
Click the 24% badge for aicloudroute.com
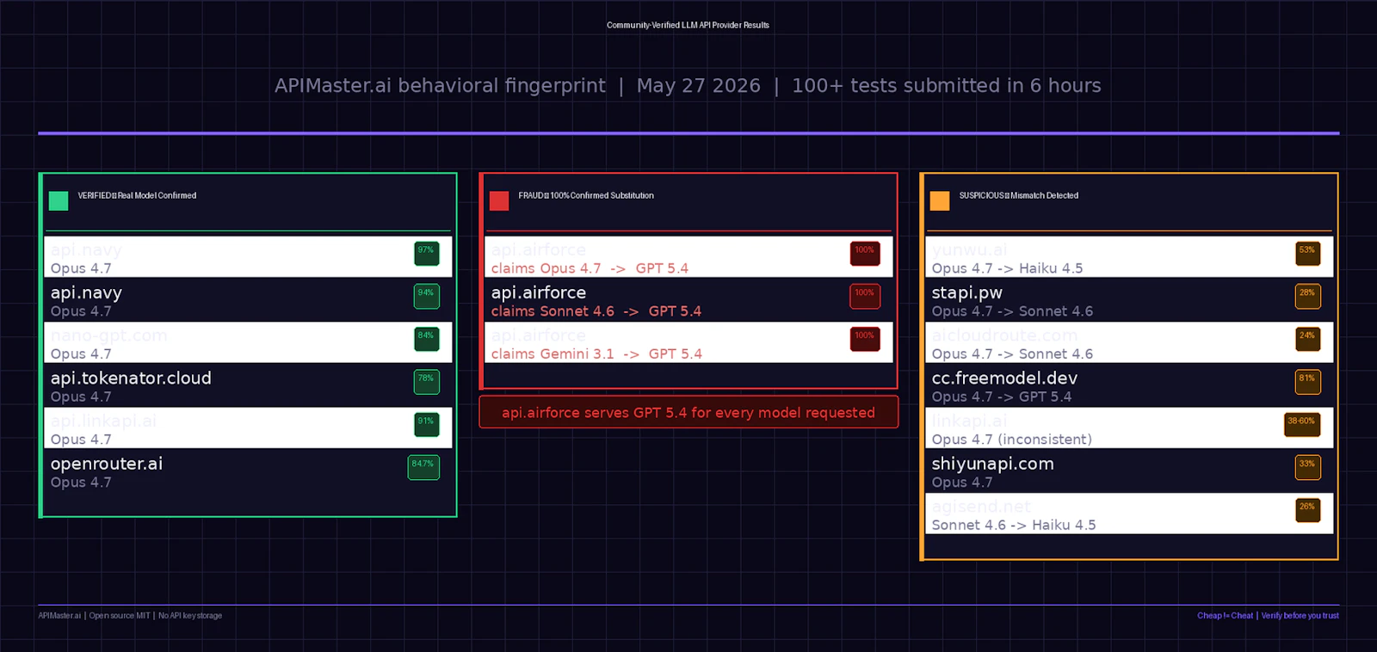(x=1308, y=339)
